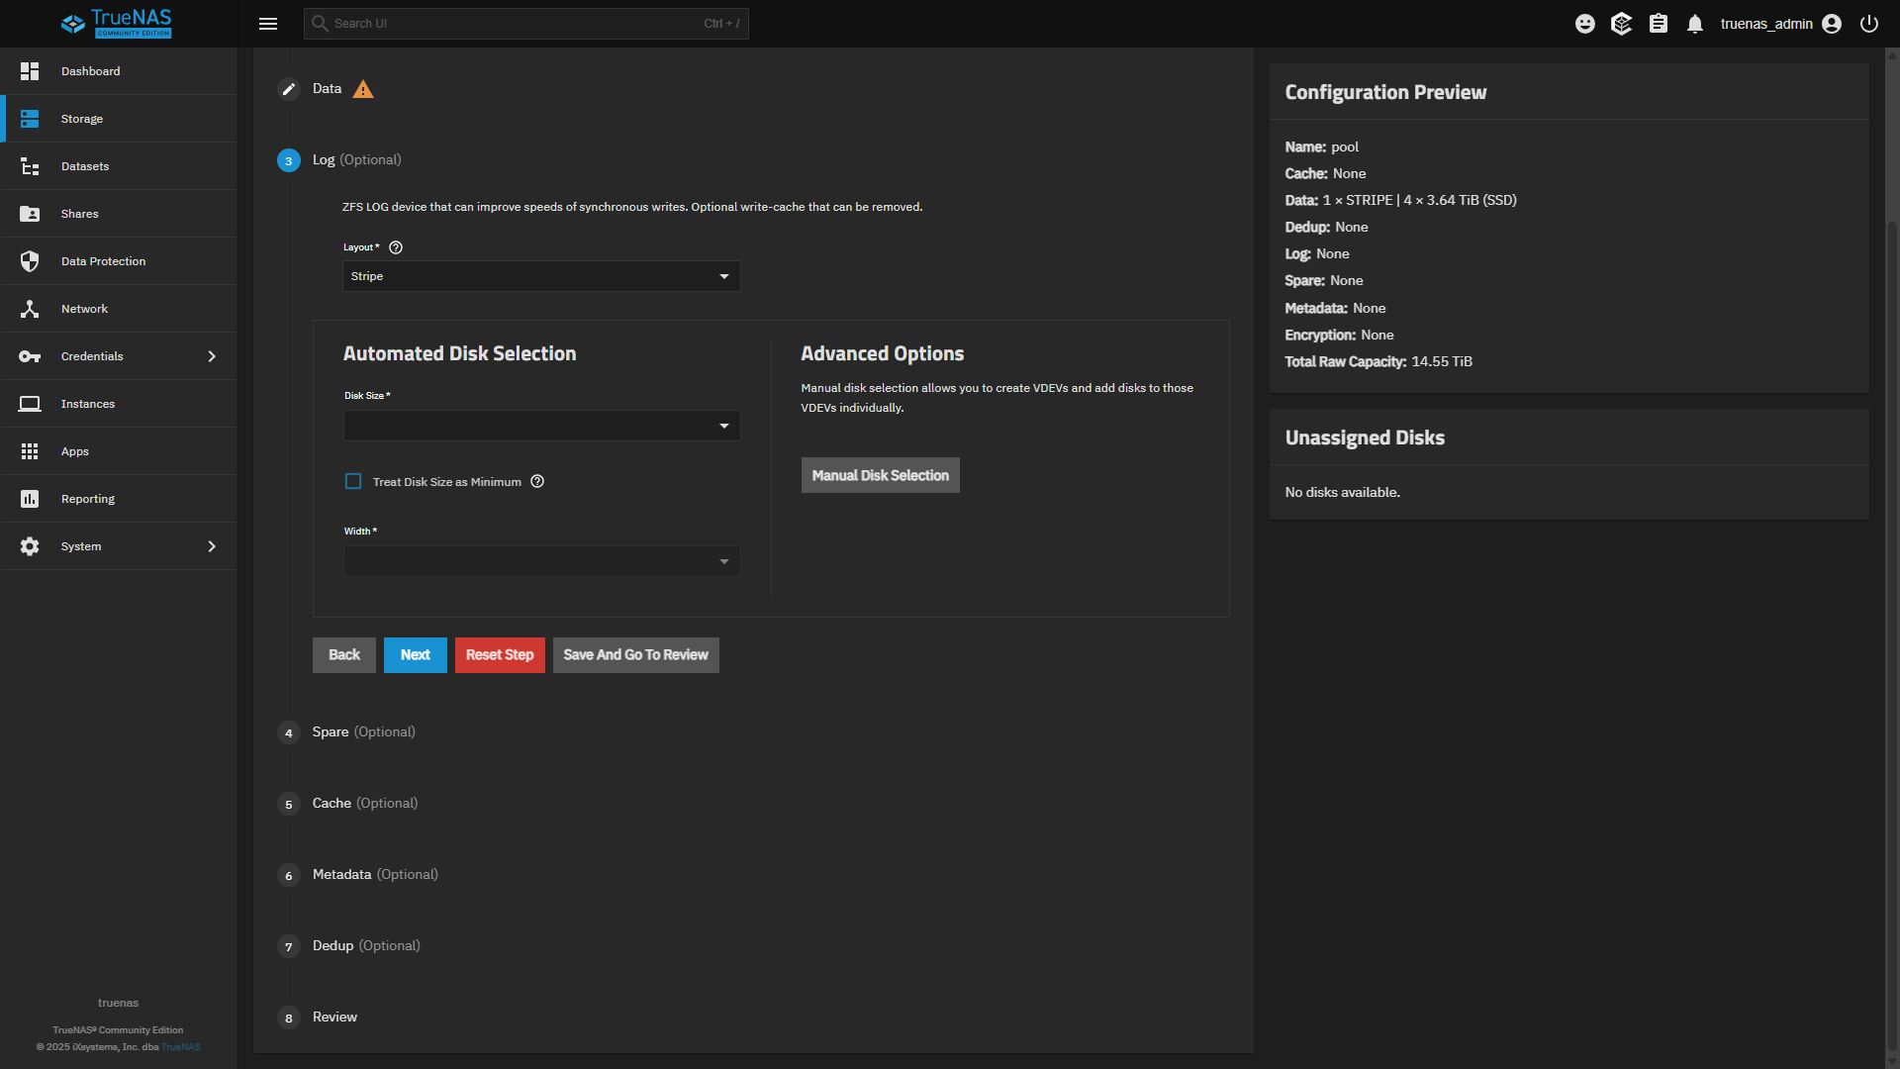Click the Data step edit pencil icon
This screenshot has width=1900, height=1069.
click(x=289, y=89)
